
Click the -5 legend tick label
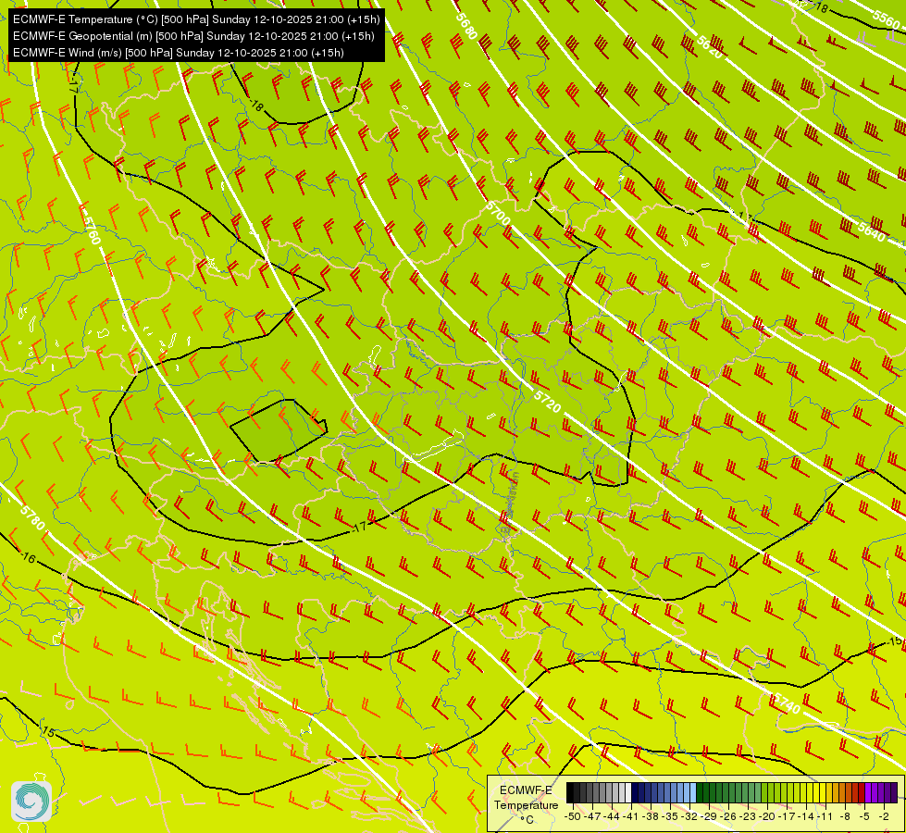click(x=864, y=816)
